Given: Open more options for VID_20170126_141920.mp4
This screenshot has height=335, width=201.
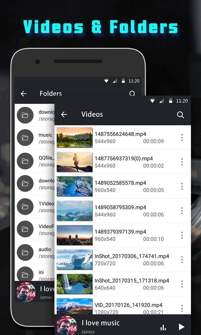Looking at the screenshot, I should click(x=182, y=308).
